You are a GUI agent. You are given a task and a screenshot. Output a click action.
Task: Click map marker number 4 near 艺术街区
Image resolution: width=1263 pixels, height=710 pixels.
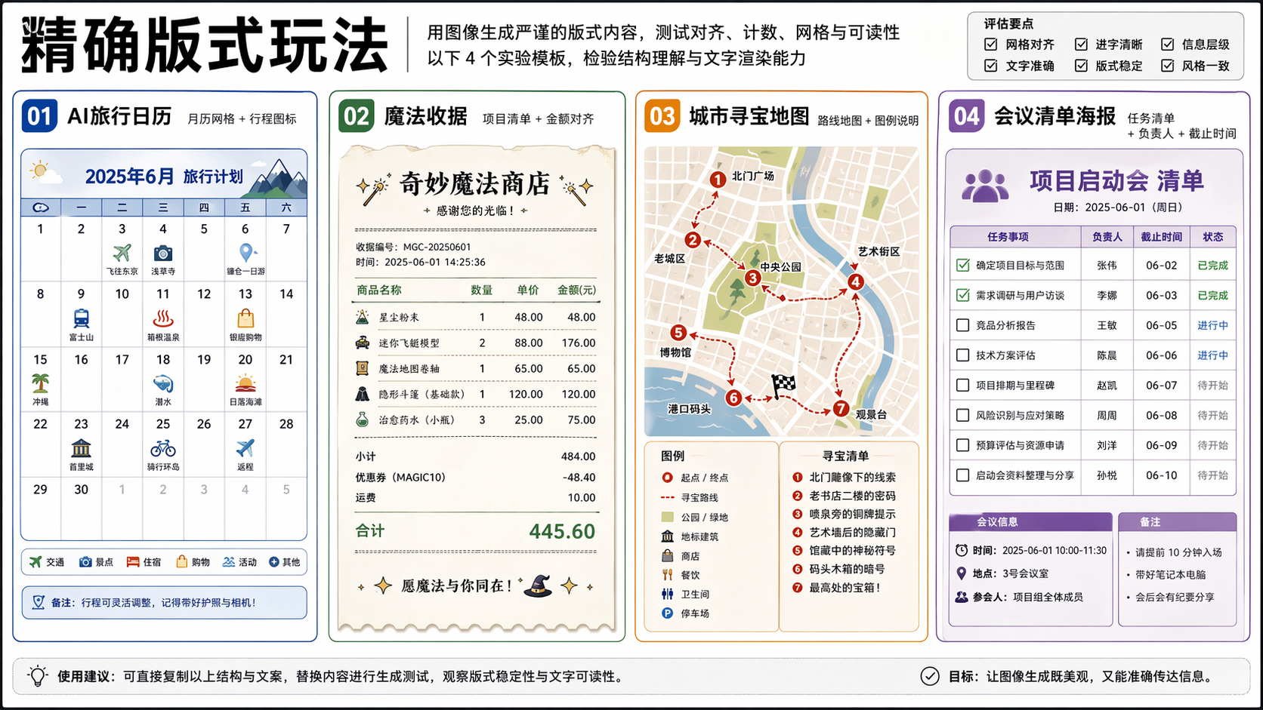click(855, 282)
